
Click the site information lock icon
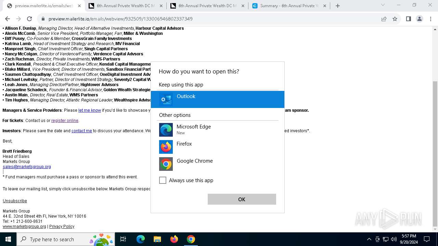[x=43, y=19]
